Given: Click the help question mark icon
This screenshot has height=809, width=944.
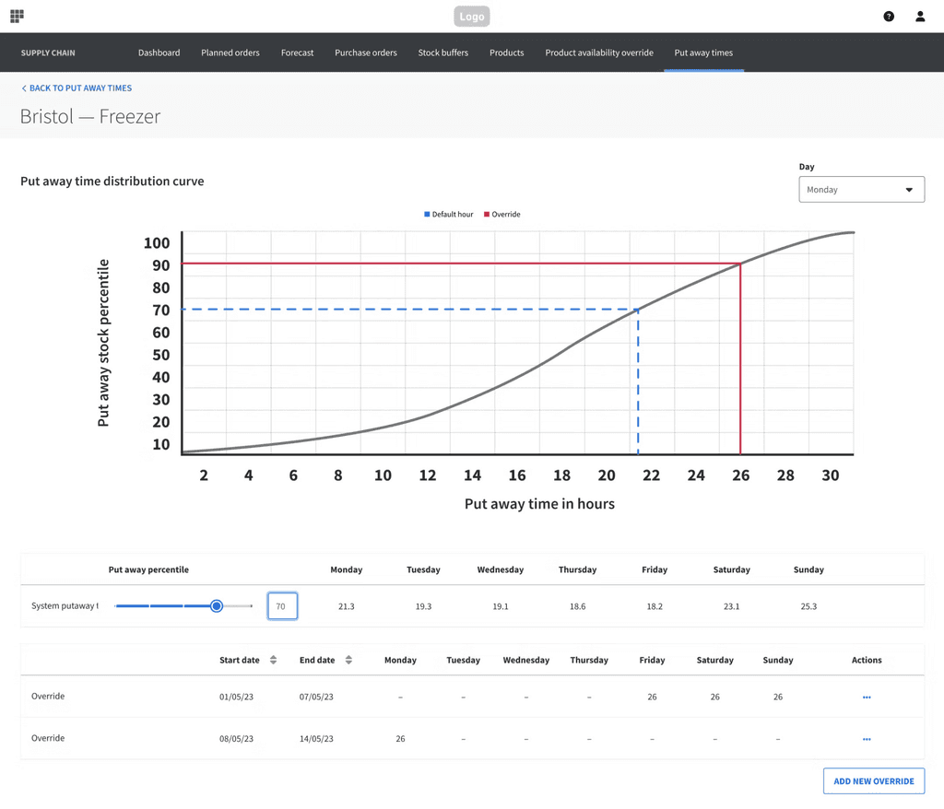Looking at the screenshot, I should click(889, 17).
